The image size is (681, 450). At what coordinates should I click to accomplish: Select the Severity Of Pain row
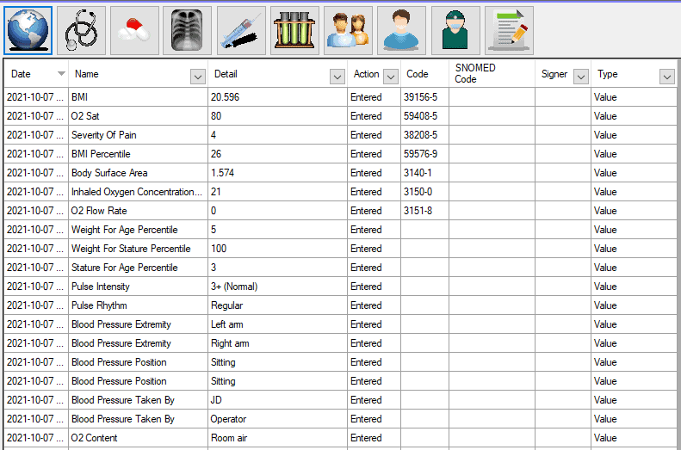(x=341, y=135)
